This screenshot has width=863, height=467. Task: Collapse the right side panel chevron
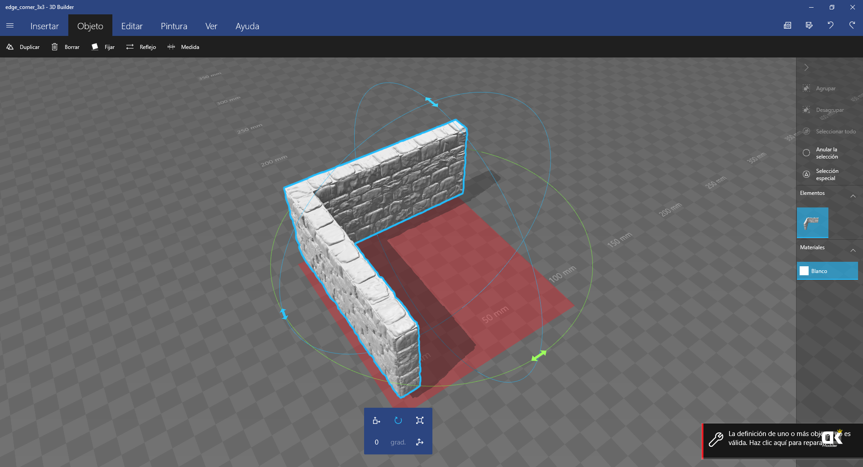pos(806,67)
